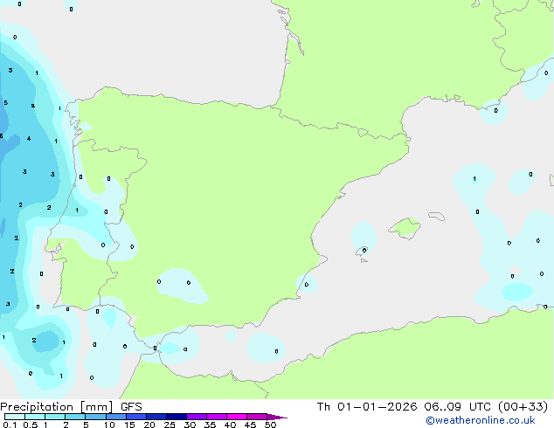554x428 pixels.
Task: Click the Mallorca island on the map
Action: (405, 228)
